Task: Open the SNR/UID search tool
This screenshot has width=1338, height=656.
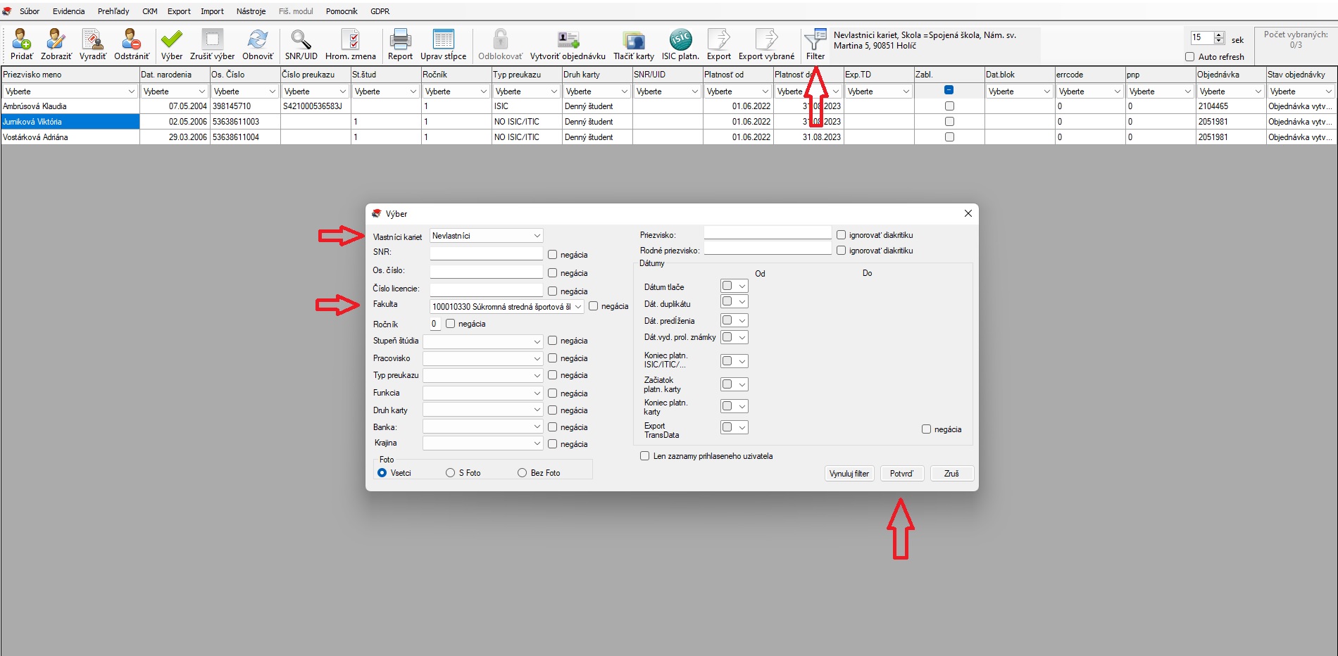Action: tap(301, 39)
